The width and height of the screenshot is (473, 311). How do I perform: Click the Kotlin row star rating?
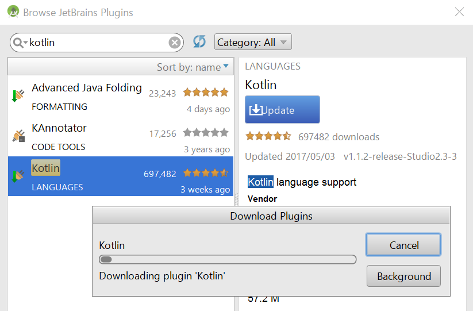click(x=206, y=173)
